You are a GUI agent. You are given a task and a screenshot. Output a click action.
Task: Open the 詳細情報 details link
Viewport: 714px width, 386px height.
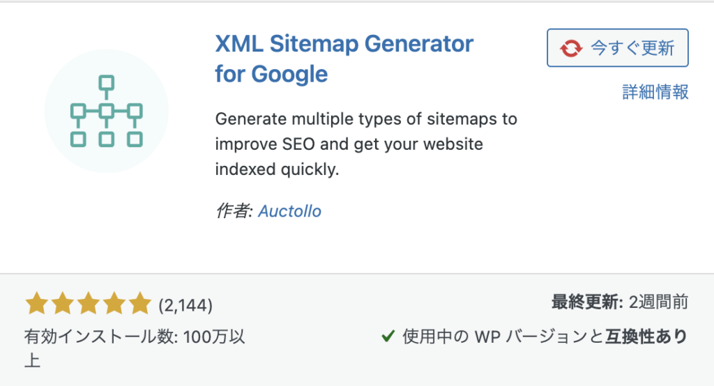(655, 92)
